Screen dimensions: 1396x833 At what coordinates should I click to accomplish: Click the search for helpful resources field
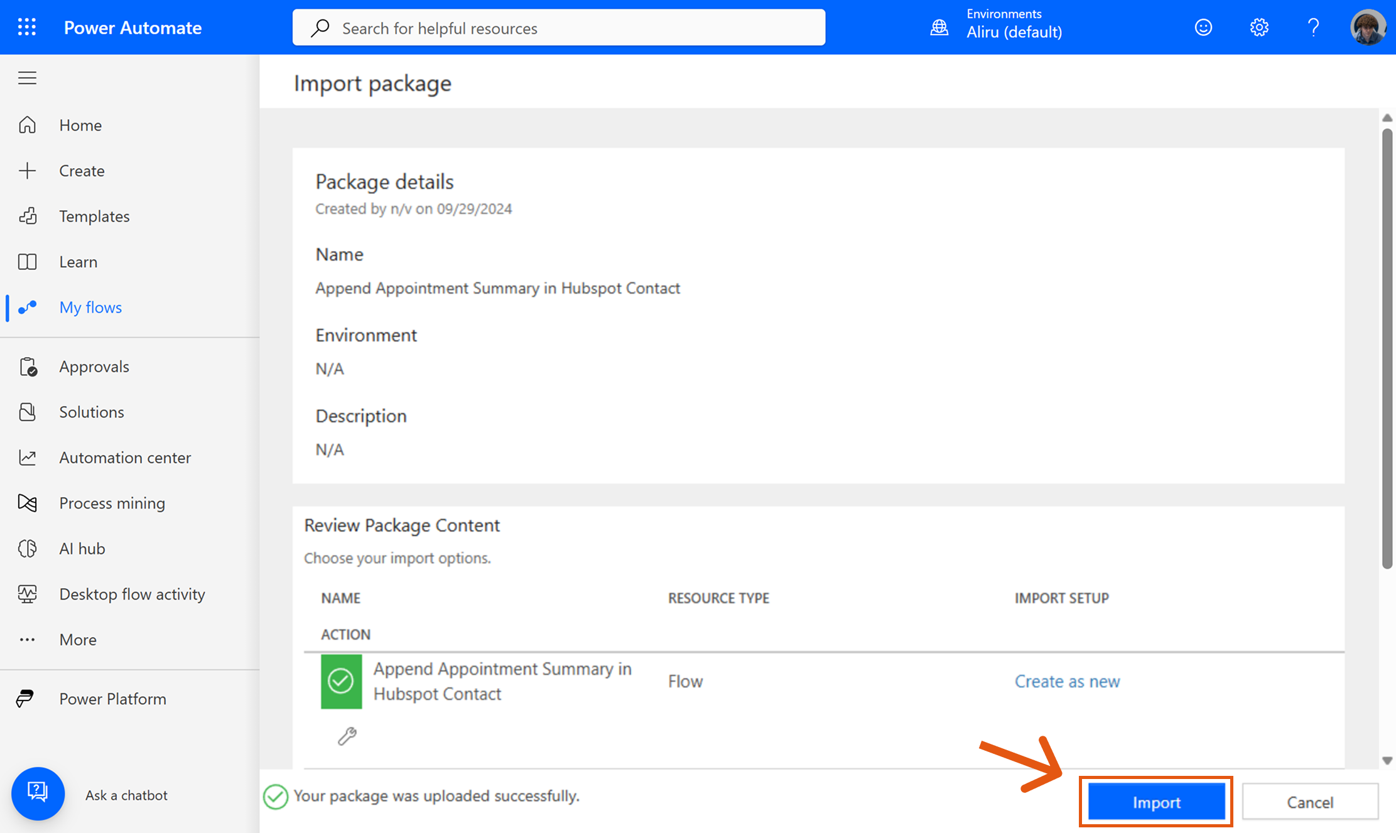pos(558,28)
